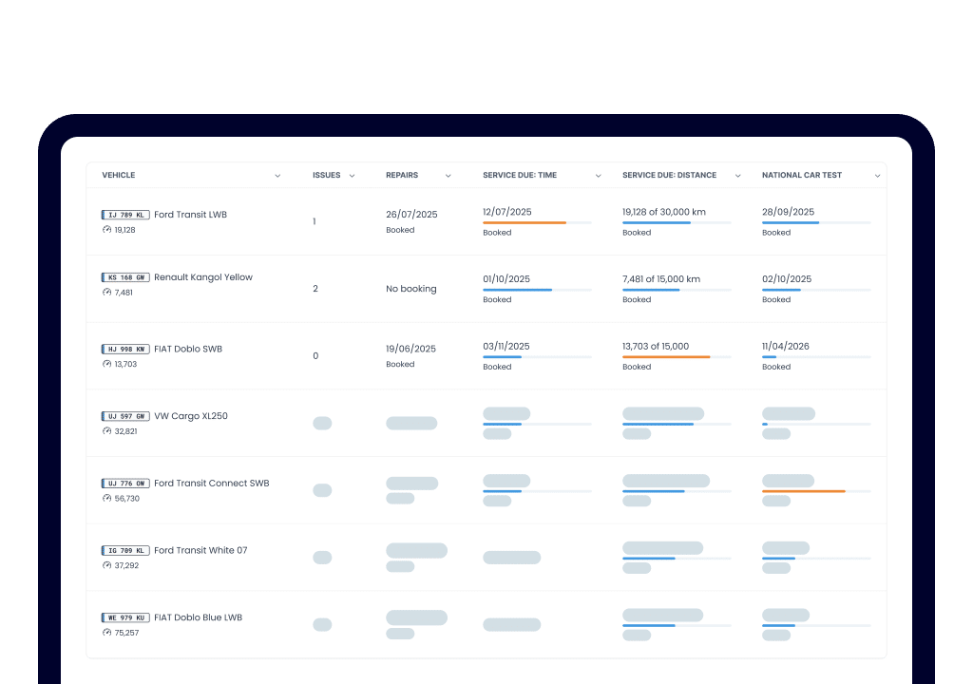Viewport: 973px width, 684px height.
Task: Click the ISSUES column header
Action: point(327,175)
